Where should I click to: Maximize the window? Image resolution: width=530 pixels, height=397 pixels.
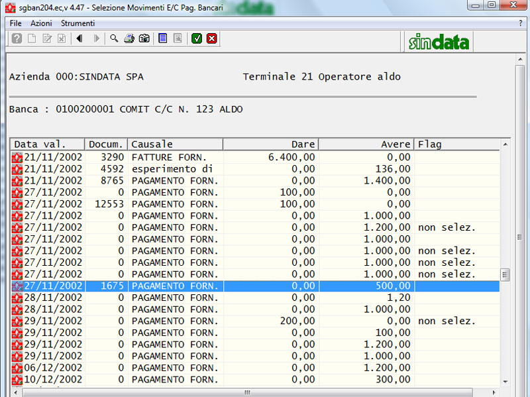pyautogui.click(x=492, y=5)
